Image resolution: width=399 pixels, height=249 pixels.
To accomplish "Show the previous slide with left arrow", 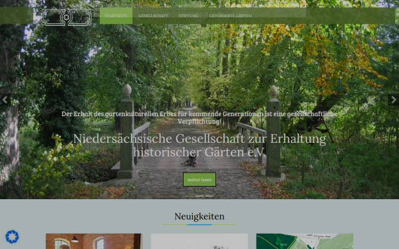I will click(x=5, y=100).
